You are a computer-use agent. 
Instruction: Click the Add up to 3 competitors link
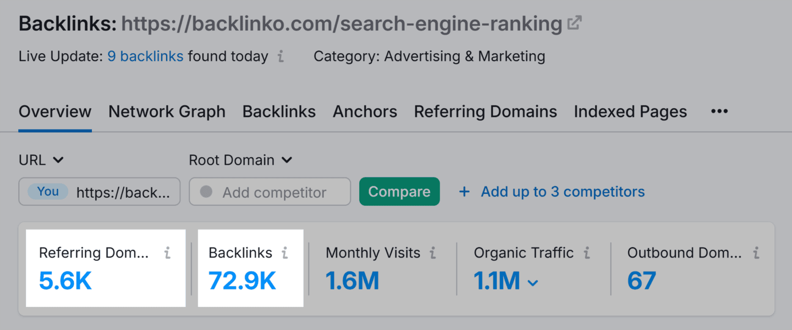pos(563,192)
